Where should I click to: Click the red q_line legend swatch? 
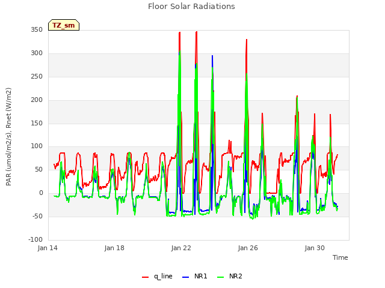click(145, 277)
